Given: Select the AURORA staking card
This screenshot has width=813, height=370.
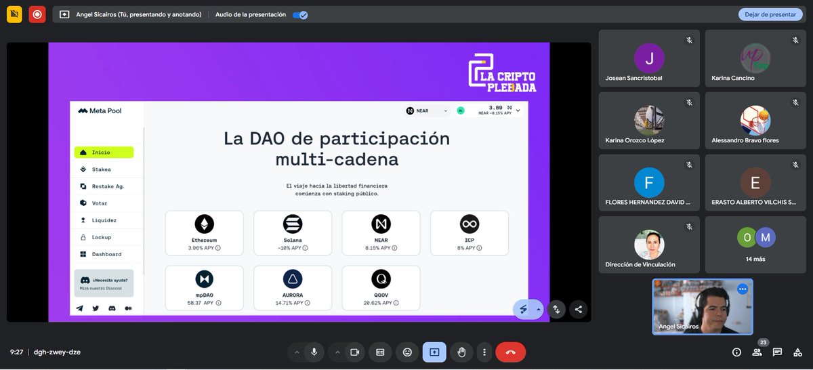Looking at the screenshot, I should [293, 289].
